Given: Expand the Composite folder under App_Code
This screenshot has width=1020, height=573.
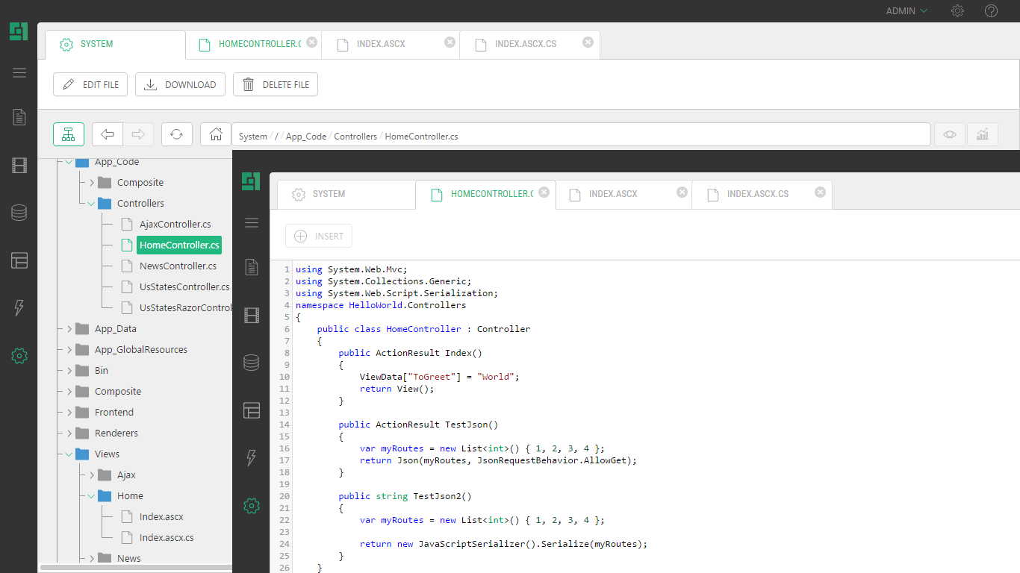Looking at the screenshot, I should click(91, 183).
